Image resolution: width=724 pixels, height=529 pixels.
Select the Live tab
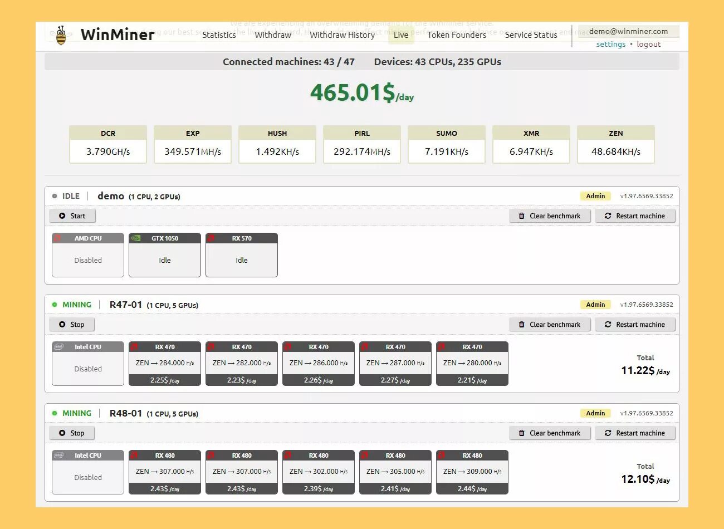click(x=401, y=35)
